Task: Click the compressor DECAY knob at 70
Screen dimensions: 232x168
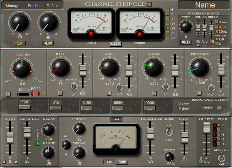Action: [79, 153]
